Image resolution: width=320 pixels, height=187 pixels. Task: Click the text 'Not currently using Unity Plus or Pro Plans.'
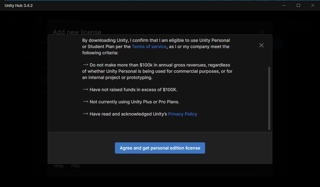(135, 102)
